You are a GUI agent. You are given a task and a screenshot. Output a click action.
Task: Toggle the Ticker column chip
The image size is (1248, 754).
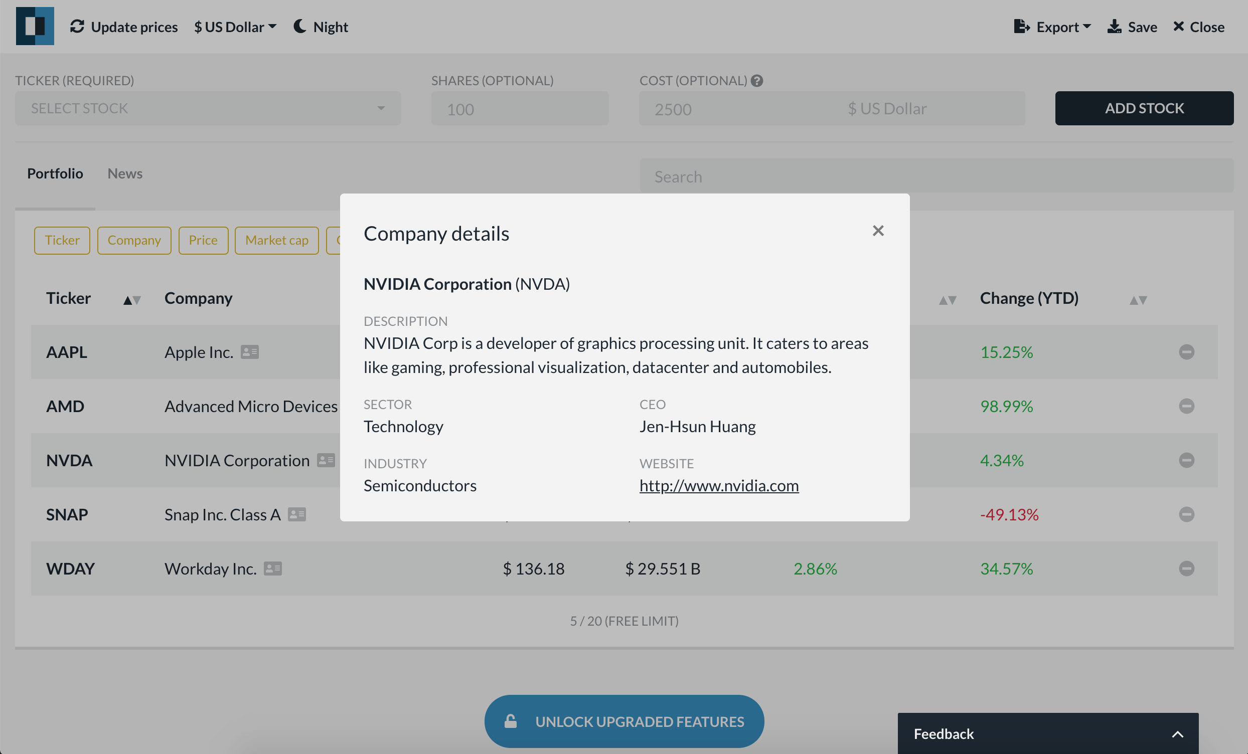[x=62, y=240]
